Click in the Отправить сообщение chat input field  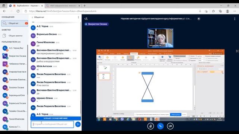pos(52,124)
